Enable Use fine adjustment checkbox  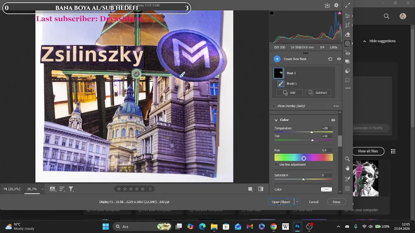(276, 165)
